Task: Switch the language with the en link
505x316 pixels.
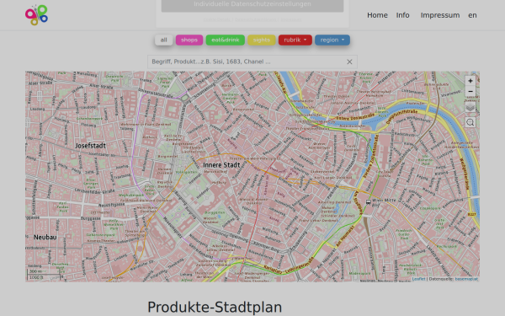Action: coord(472,15)
